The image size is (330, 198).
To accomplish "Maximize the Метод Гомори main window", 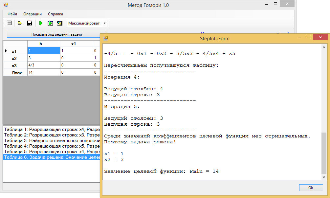I will 275,4.
